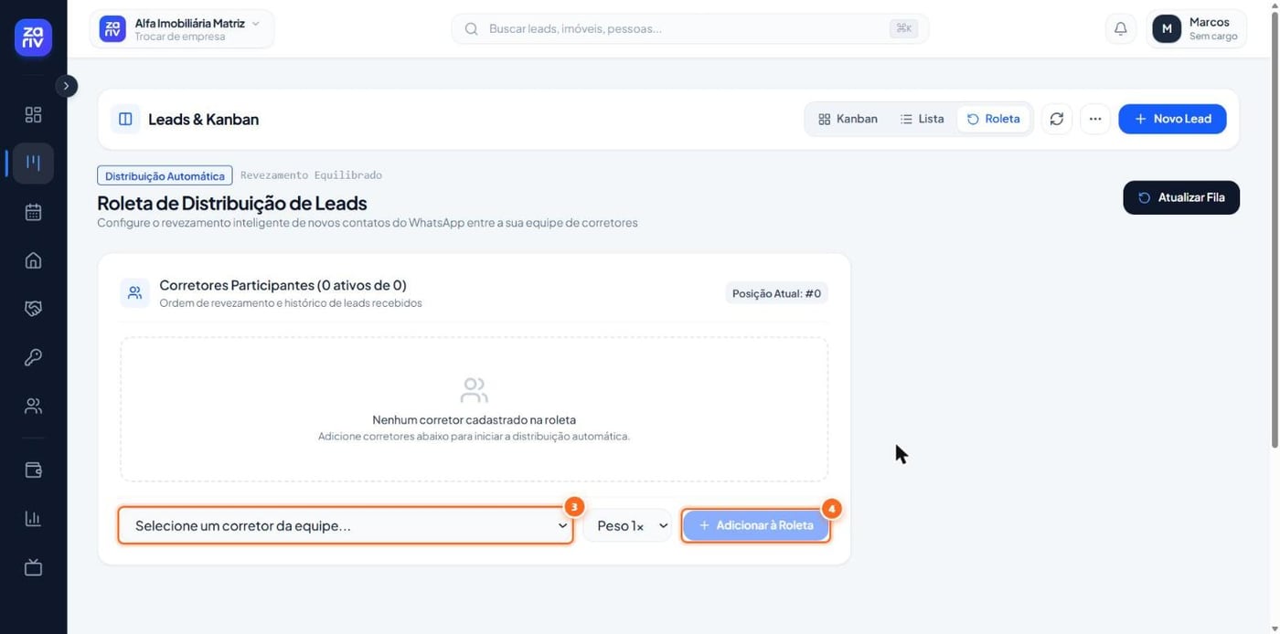Click Adicionar à Roleta button
The width and height of the screenshot is (1280, 634).
(756, 525)
